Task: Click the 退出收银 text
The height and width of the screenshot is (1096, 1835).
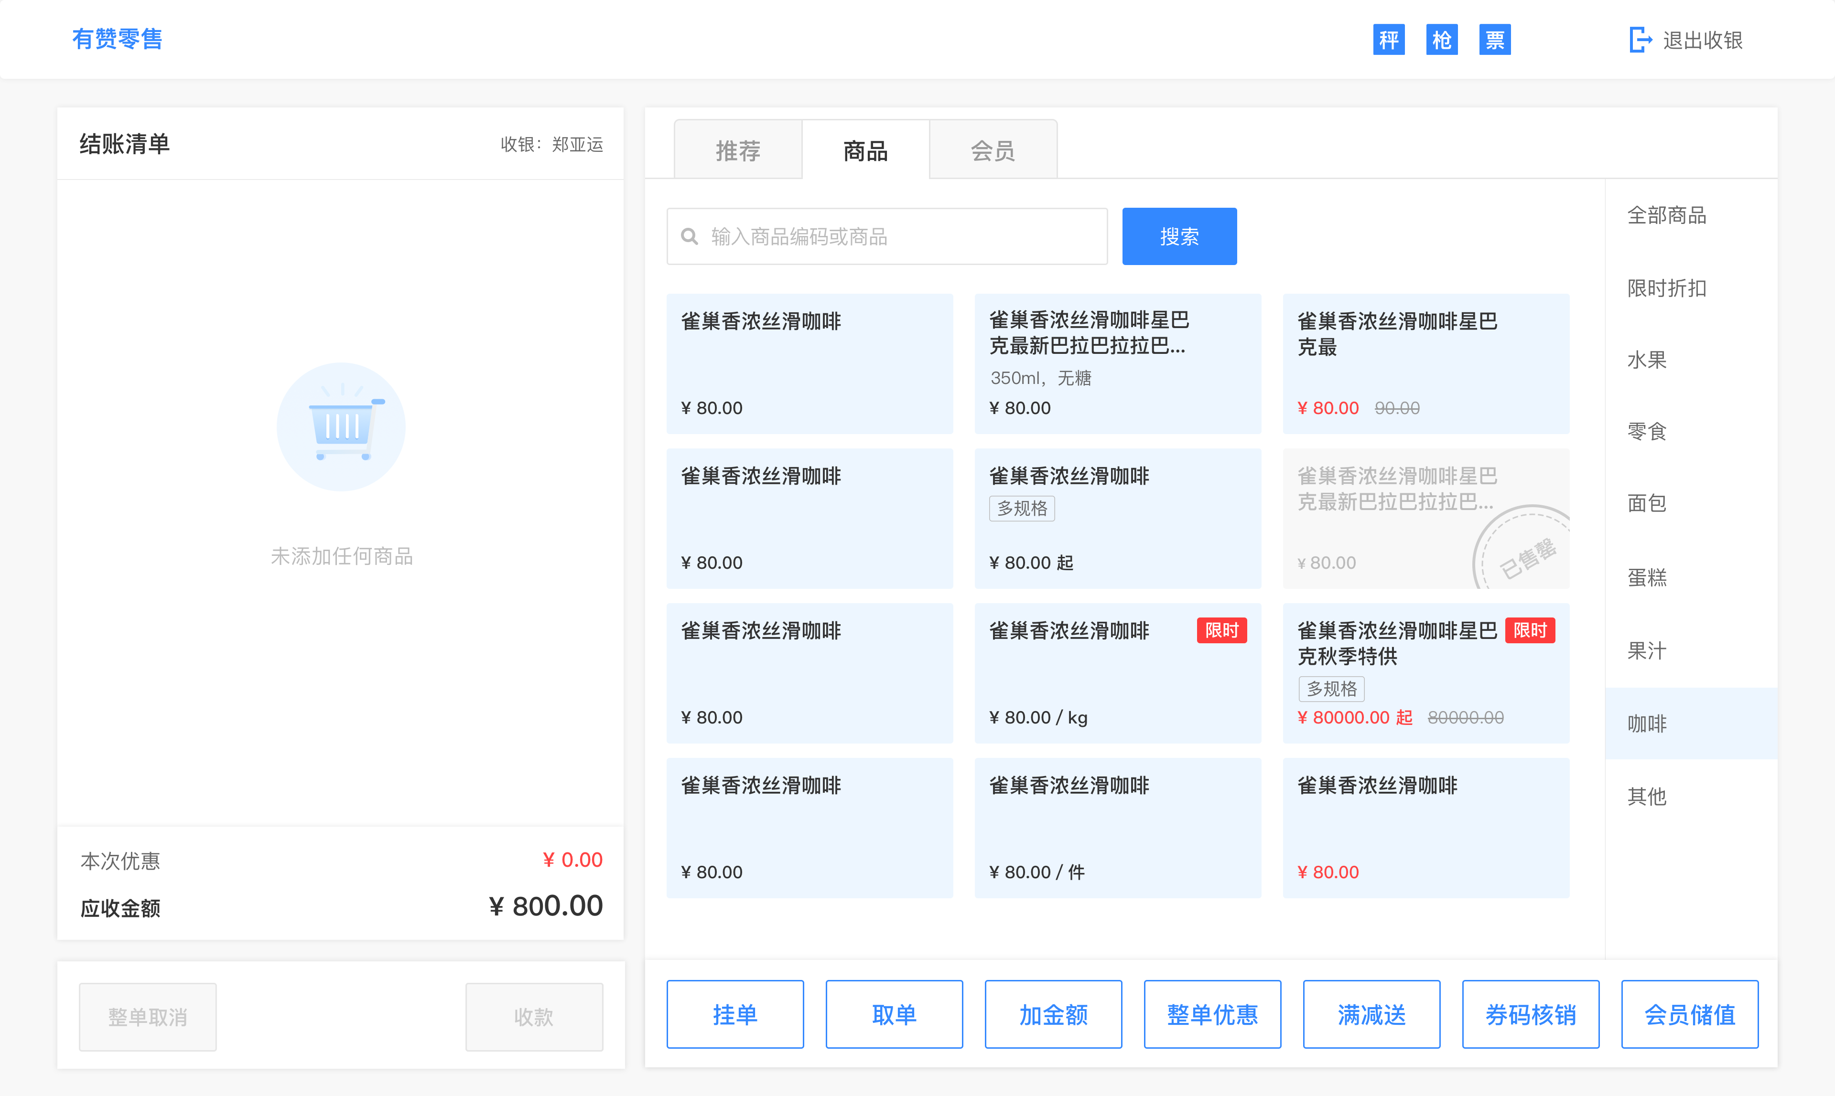Action: tap(1703, 40)
